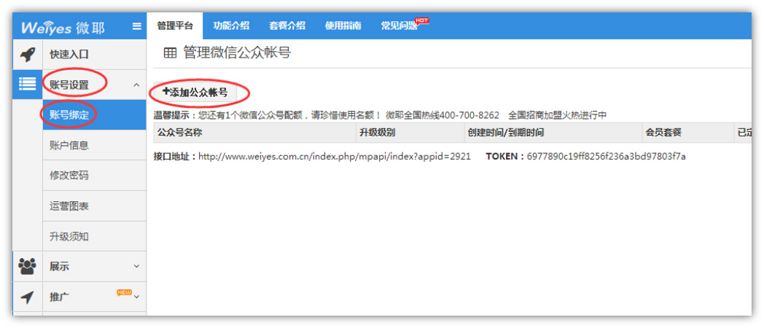Open the 常见问题 tab
The width and height of the screenshot is (764, 328).
pos(399,26)
